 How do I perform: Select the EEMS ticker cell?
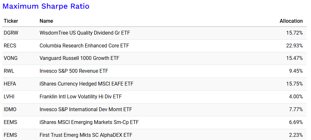tap(10, 122)
